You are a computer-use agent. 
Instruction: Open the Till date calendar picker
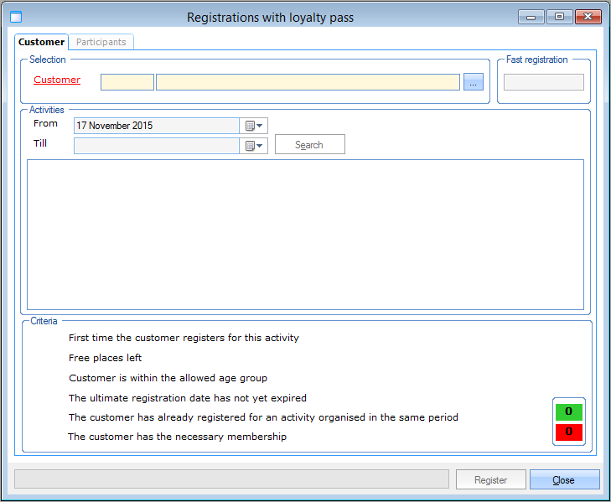point(254,146)
